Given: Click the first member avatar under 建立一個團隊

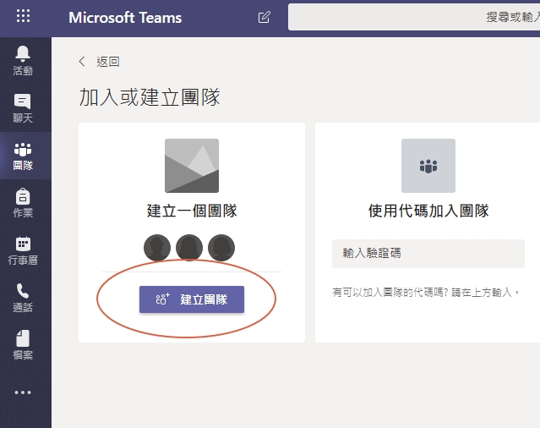Looking at the screenshot, I should (157, 248).
